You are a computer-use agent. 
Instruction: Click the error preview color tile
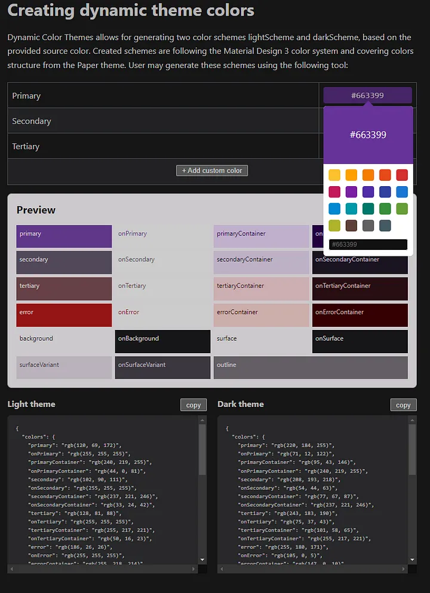64,315
